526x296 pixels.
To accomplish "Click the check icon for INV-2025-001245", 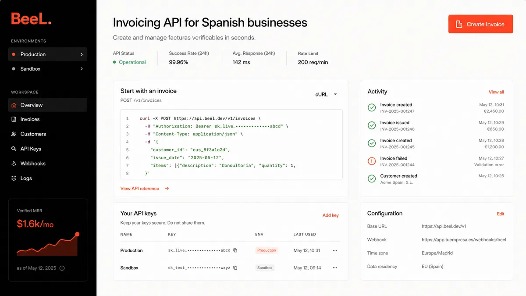I will pyautogui.click(x=372, y=143).
